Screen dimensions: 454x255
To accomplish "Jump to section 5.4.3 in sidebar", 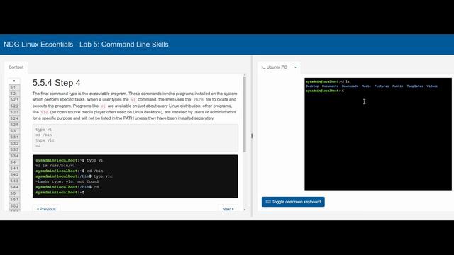I will pyautogui.click(x=14, y=181).
